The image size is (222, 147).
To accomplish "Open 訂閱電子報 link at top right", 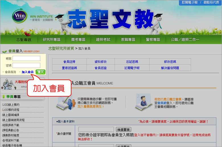I will [x=190, y=2].
